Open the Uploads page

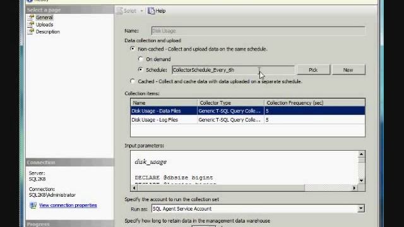[44, 25]
